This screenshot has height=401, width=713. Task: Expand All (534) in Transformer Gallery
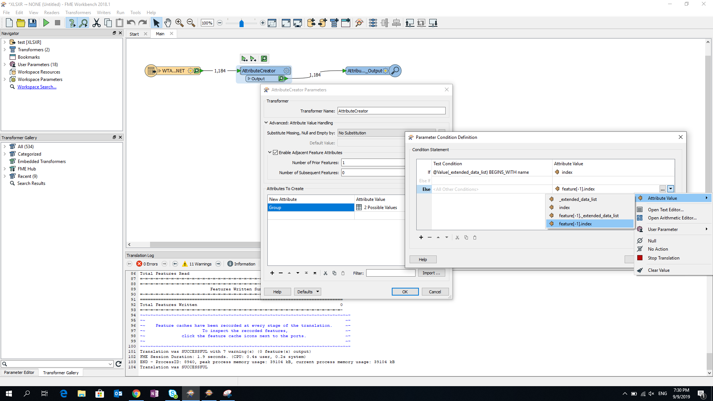pos(5,147)
